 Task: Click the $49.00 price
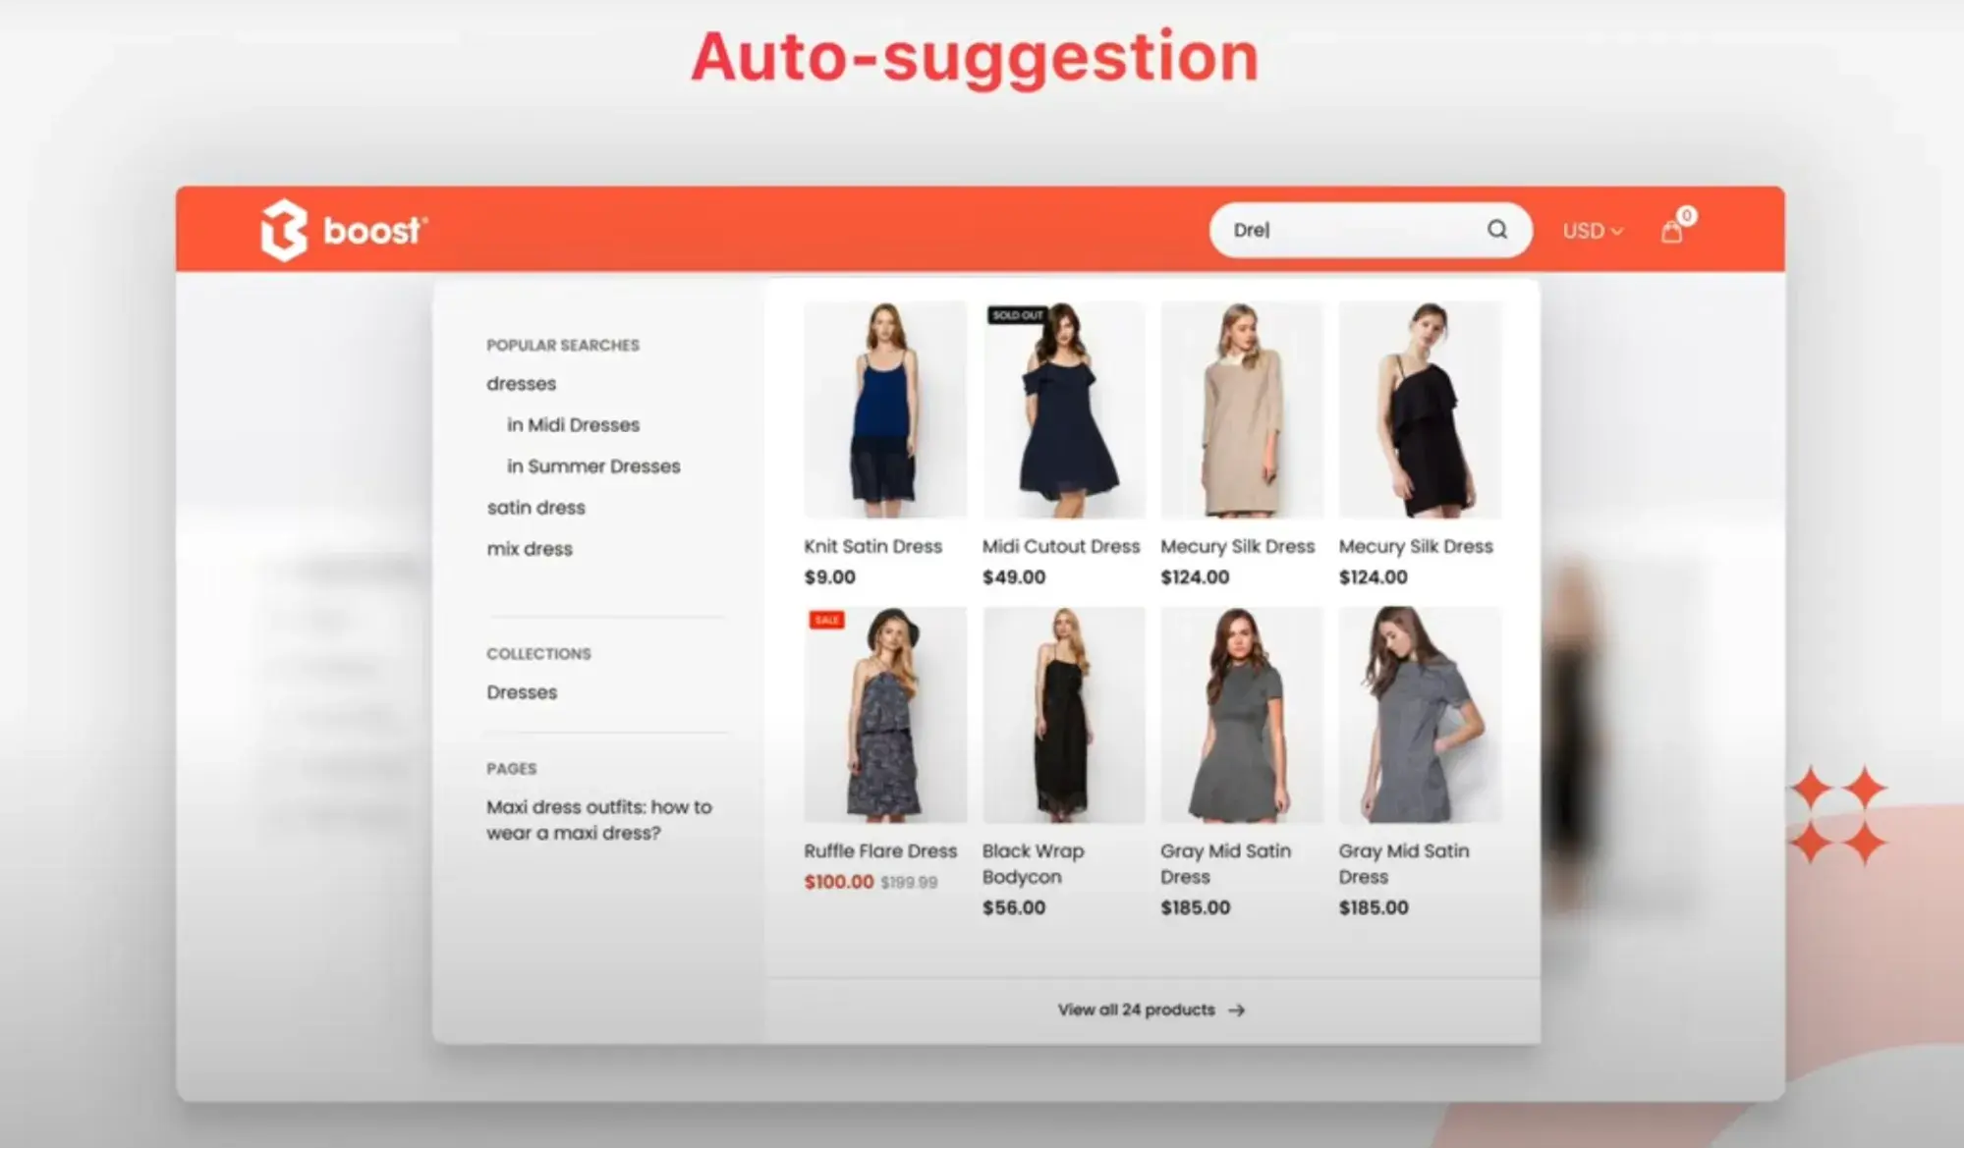click(x=1014, y=577)
